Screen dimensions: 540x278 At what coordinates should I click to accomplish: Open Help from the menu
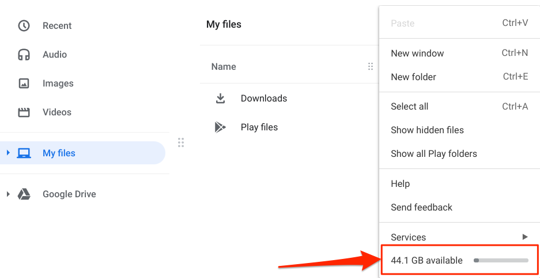[x=400, y=183]
